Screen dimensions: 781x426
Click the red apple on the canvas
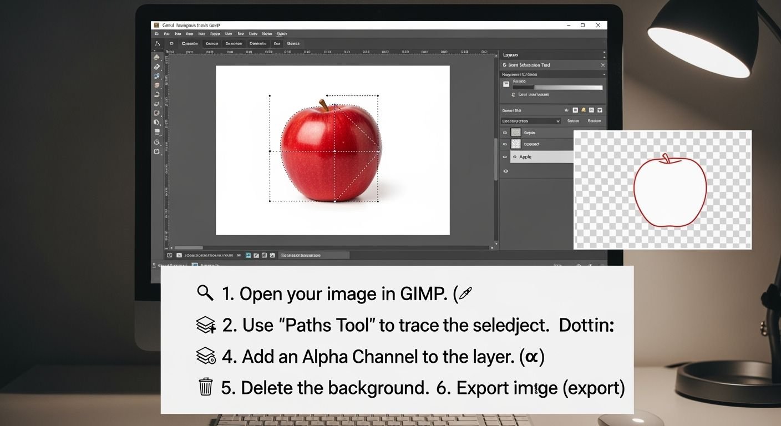point(331,153)
